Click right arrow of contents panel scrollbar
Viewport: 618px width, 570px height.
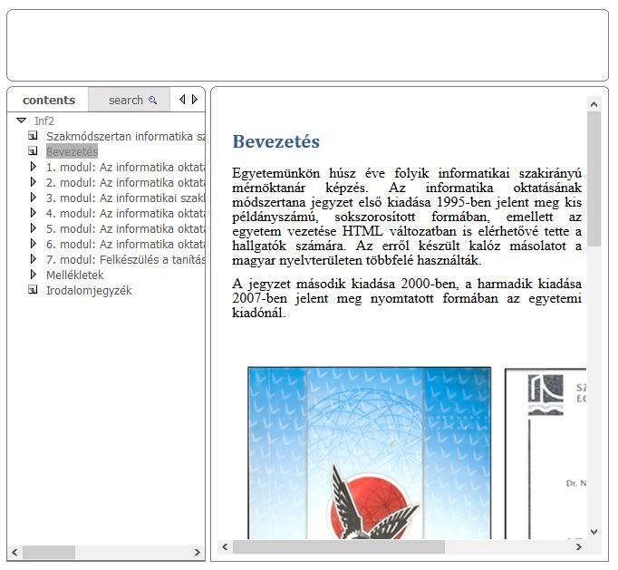(197, 552)
